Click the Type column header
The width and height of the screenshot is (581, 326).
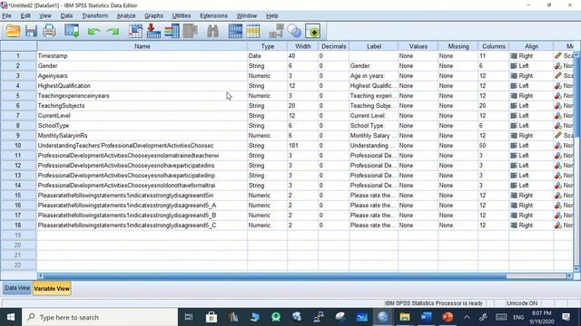point(267,46)
